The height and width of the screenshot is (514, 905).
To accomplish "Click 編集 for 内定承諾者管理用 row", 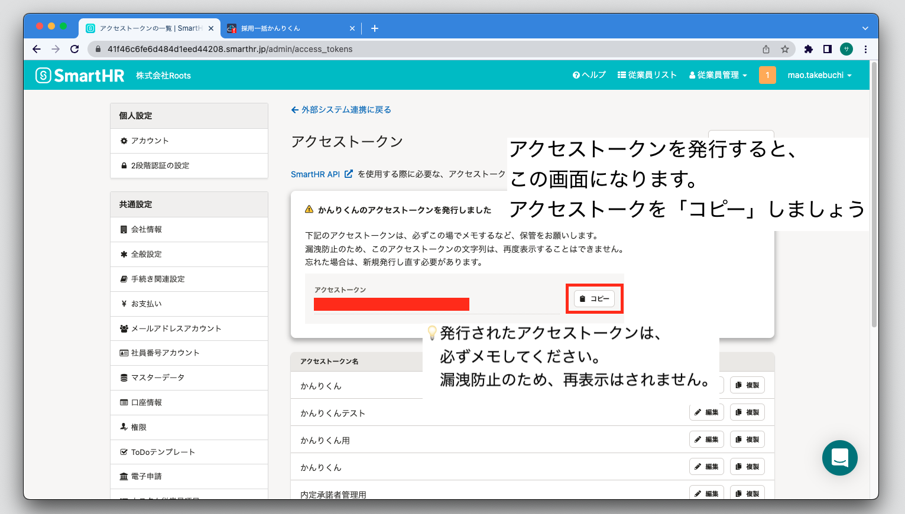I will point(707,493).
